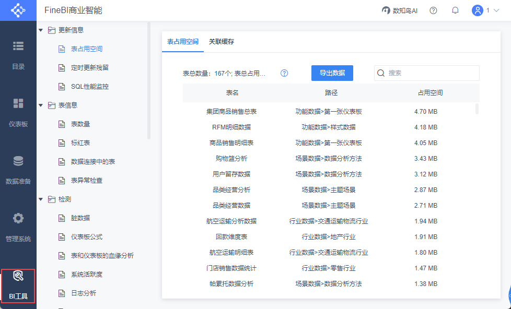Switch to the 关联缓存 tab
The width and height of the screenshot is (511, 309).
coord(222,42)
